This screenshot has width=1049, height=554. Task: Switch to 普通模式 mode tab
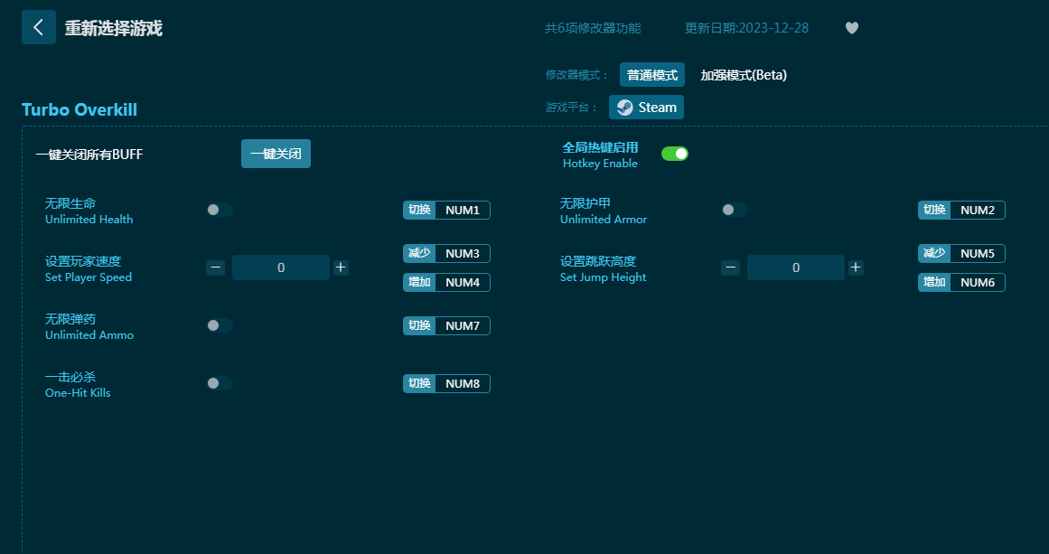click(x=651, y=75)
